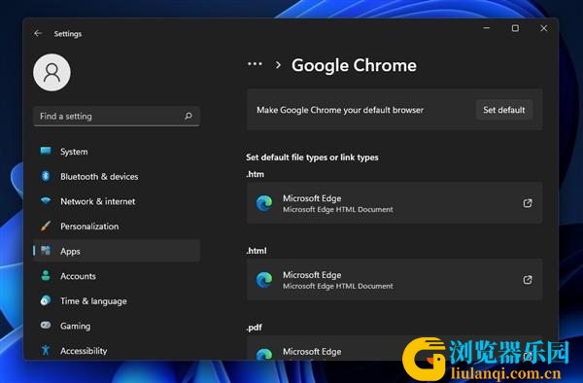Open Time & language settings
Image resolution: width=583 pixels, height=383 pixels.
117,300
